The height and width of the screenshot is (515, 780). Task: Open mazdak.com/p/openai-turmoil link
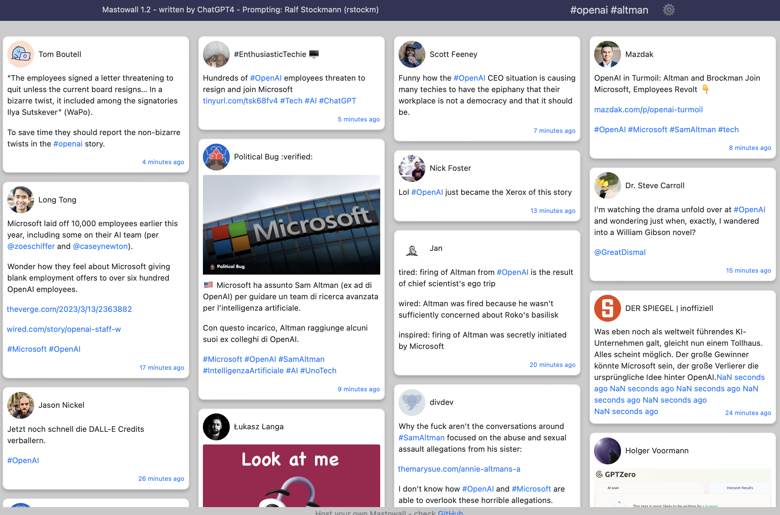[649, 109]
